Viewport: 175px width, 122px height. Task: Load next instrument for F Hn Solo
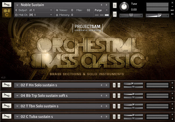(x=107, y=85)
